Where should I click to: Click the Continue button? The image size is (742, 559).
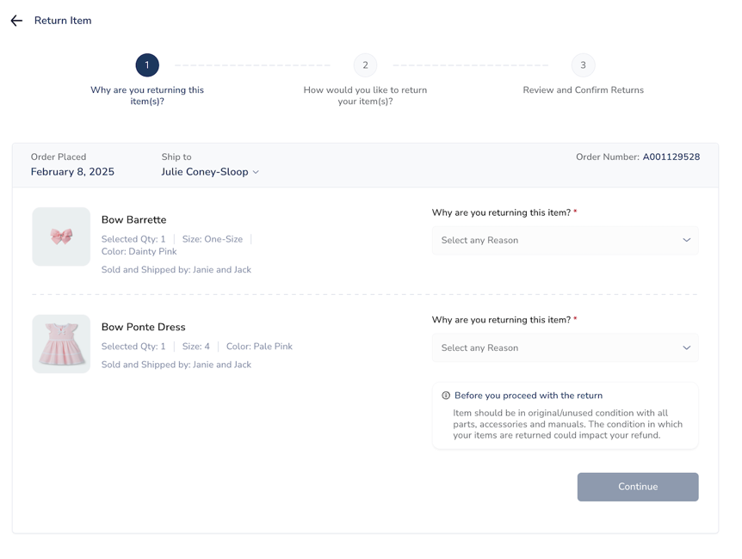638,487
